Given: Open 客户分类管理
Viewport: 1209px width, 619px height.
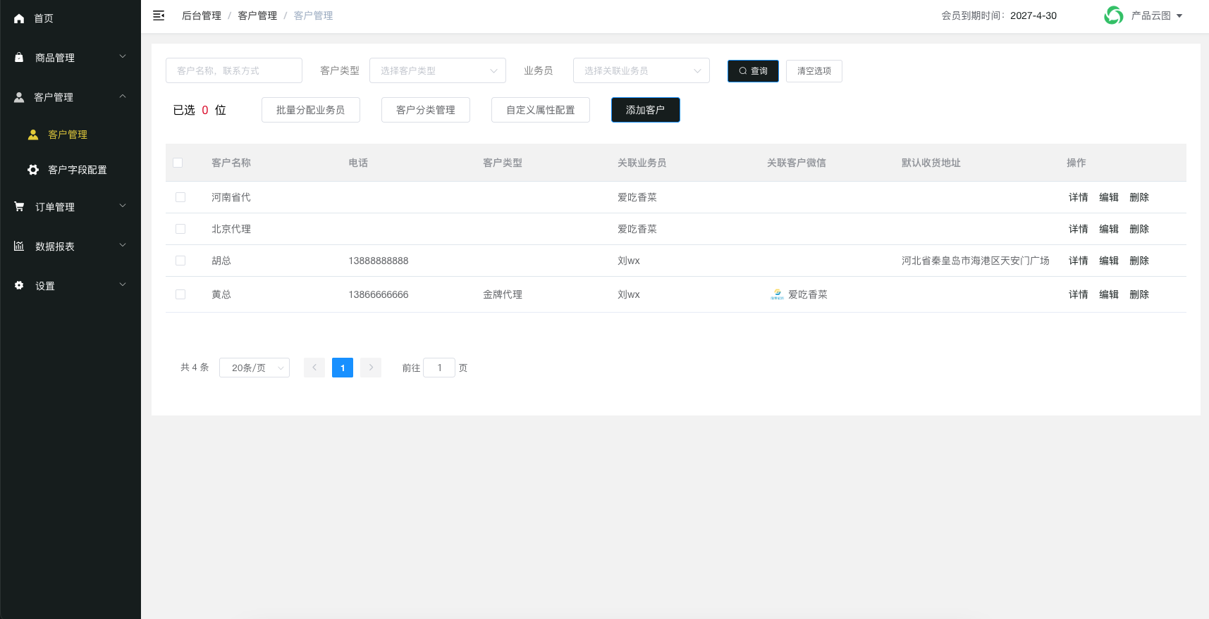Looking at the screenshot, I should 426,110.
